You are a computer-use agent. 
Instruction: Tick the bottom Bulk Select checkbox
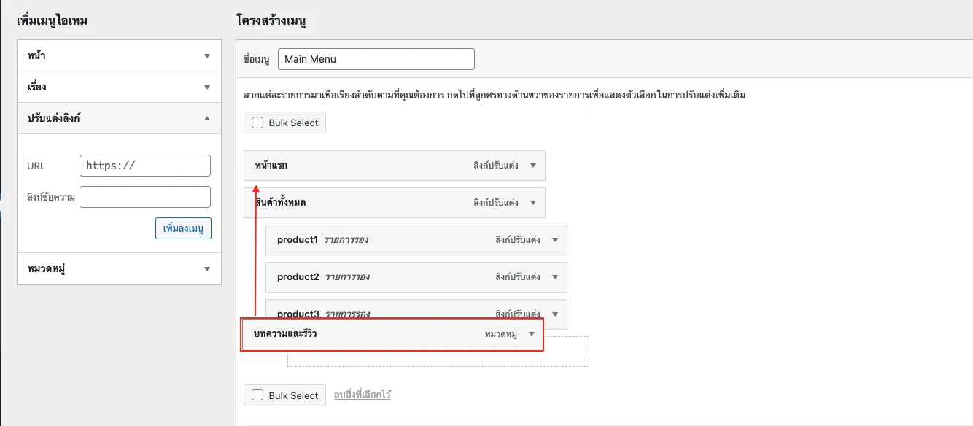[x=257, y=395]
